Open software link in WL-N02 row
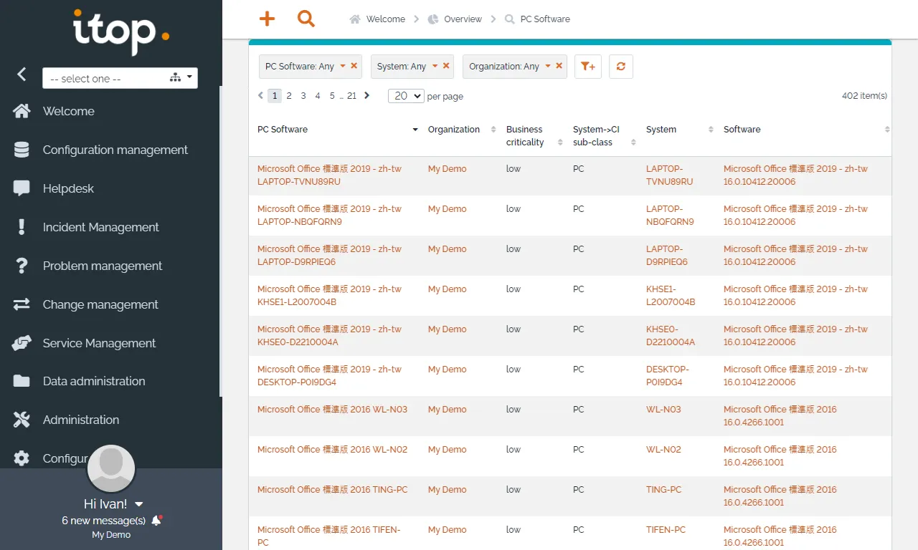Viewport: 918px width, 550px height. 780,456
